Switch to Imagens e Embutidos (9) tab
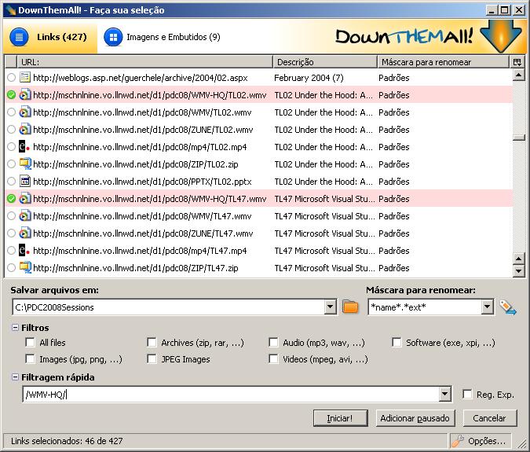The height and width of the screenshot is (452, 530). [x=163, y=37]
